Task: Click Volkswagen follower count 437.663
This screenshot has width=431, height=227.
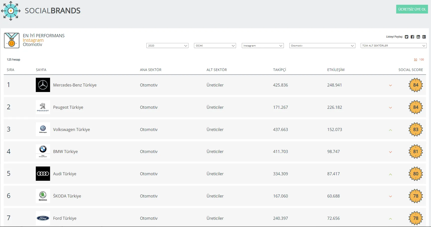Action: tap(281, 129)
